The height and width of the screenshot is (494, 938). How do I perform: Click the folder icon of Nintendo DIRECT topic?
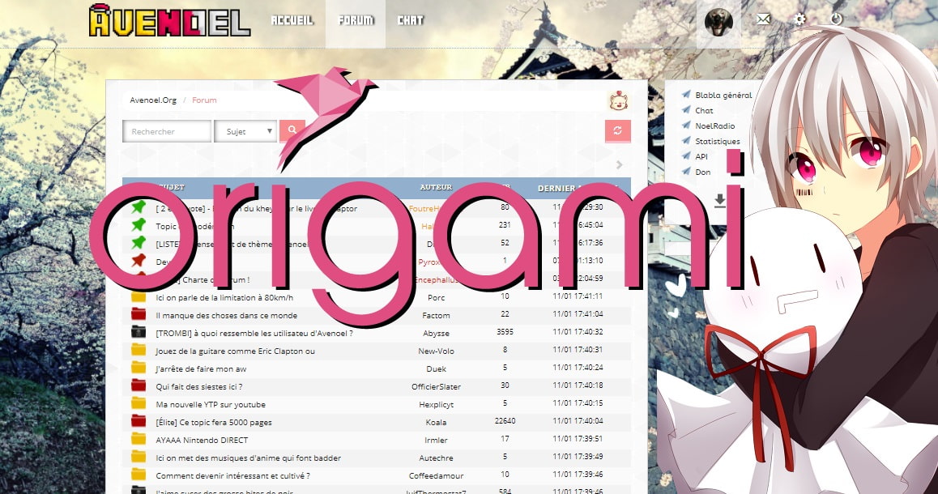coord(139,439)
